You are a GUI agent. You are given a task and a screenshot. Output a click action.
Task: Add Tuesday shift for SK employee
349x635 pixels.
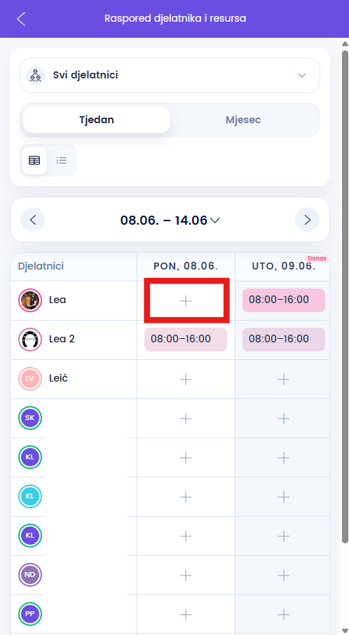284,419
